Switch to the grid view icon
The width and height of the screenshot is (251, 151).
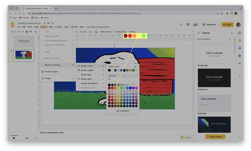27,138
